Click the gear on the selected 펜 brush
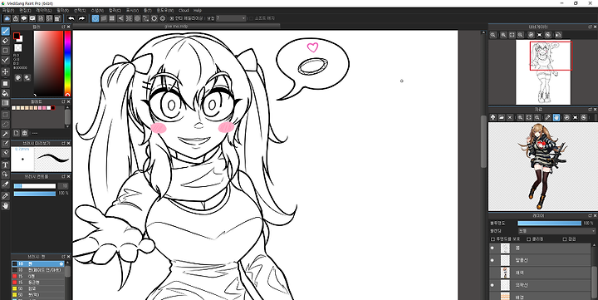The height and width of the screenshot is (300, 598). point(61,263)
